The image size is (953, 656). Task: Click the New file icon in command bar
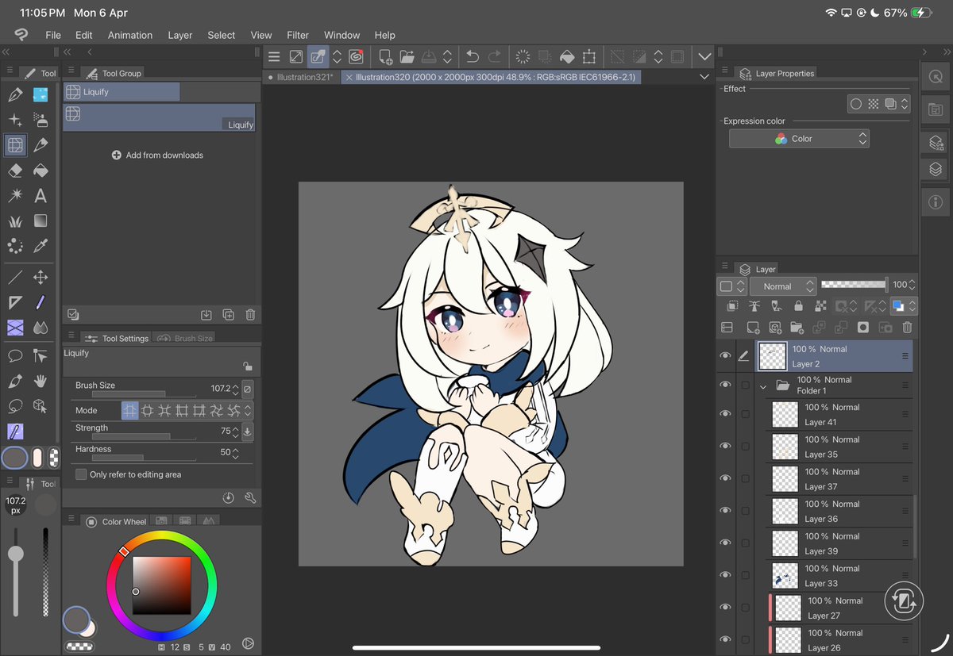[x=385, y=57]
